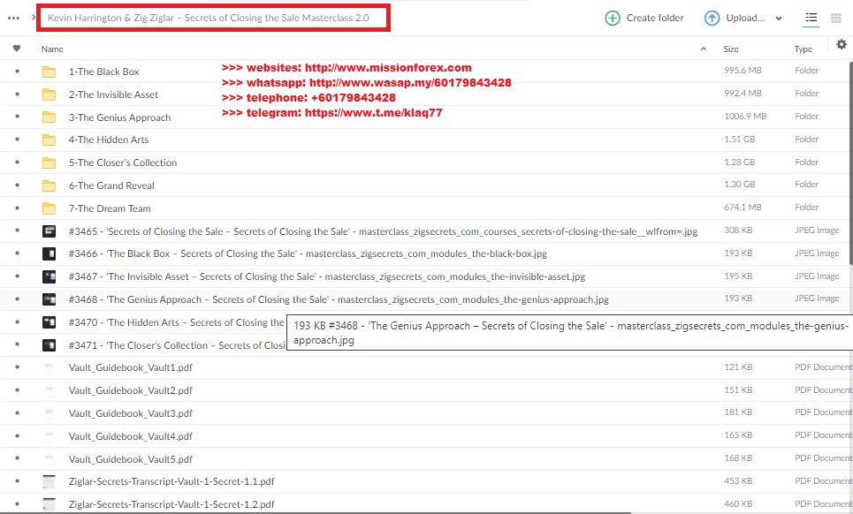
Task: Click the Create folder label
Action: [655, 18]
